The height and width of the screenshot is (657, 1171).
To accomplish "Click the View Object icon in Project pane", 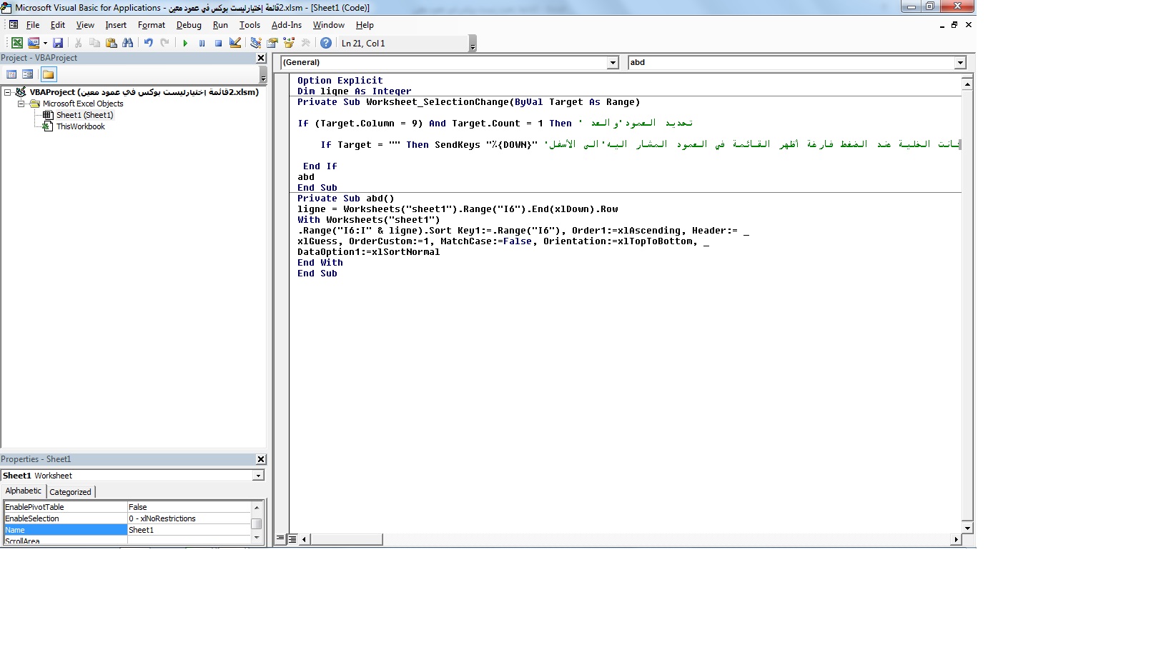I will pyautogui.click(x=28, y=74).
